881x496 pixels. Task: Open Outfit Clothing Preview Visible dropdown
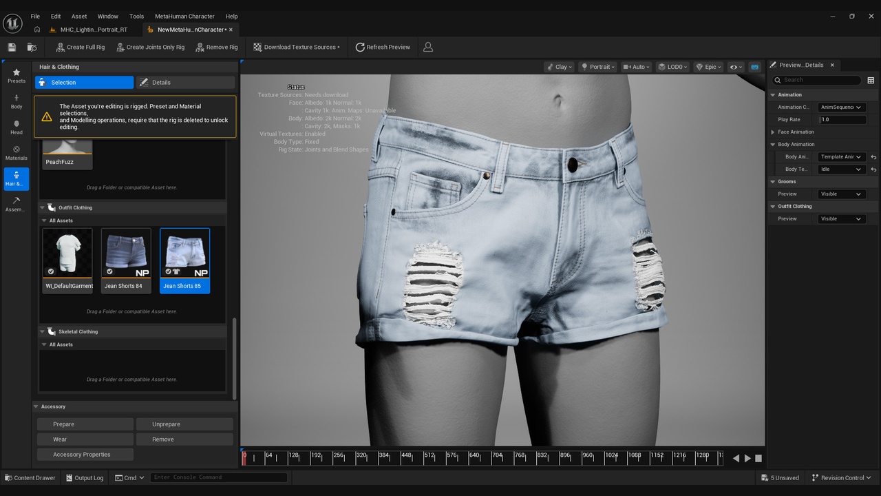tap(841, 218)
